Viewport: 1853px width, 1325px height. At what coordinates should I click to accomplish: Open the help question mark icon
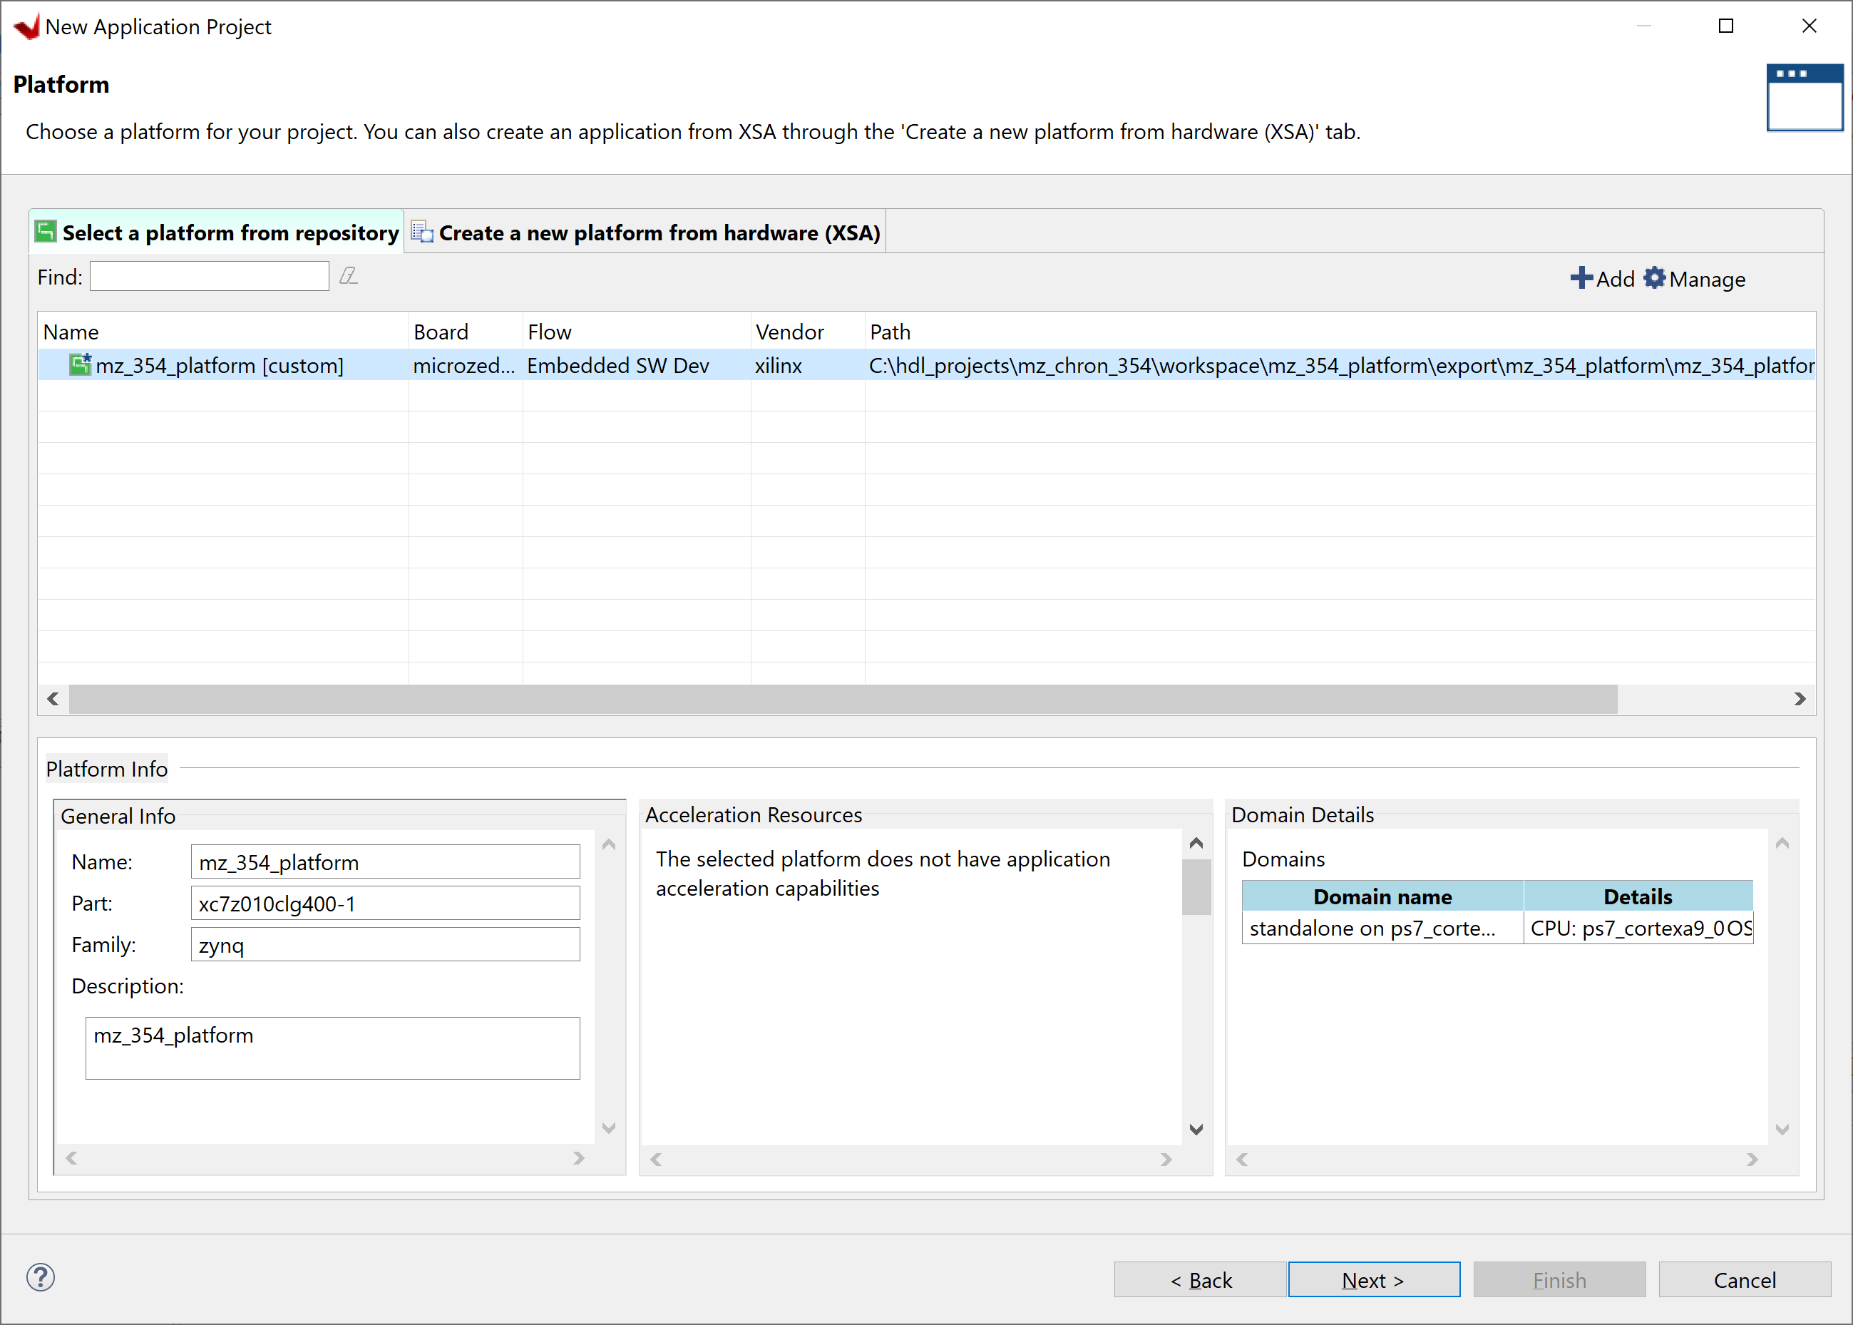41,1278
